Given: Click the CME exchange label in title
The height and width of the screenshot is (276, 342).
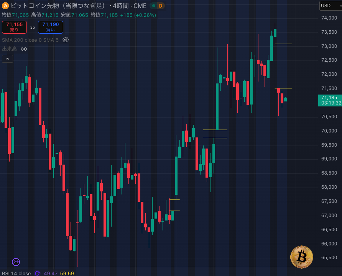Looking at the screenshot, I should (140, 6).
